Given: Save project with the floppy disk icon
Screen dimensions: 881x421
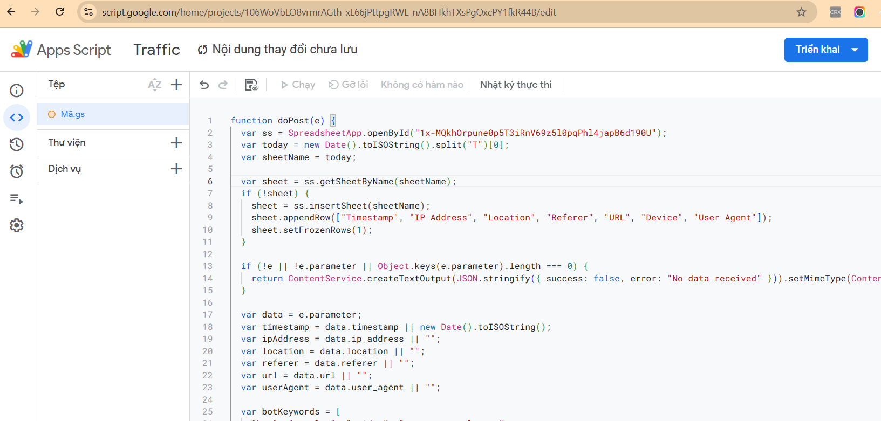Looking at the screenshot, I should click(251, 85).
